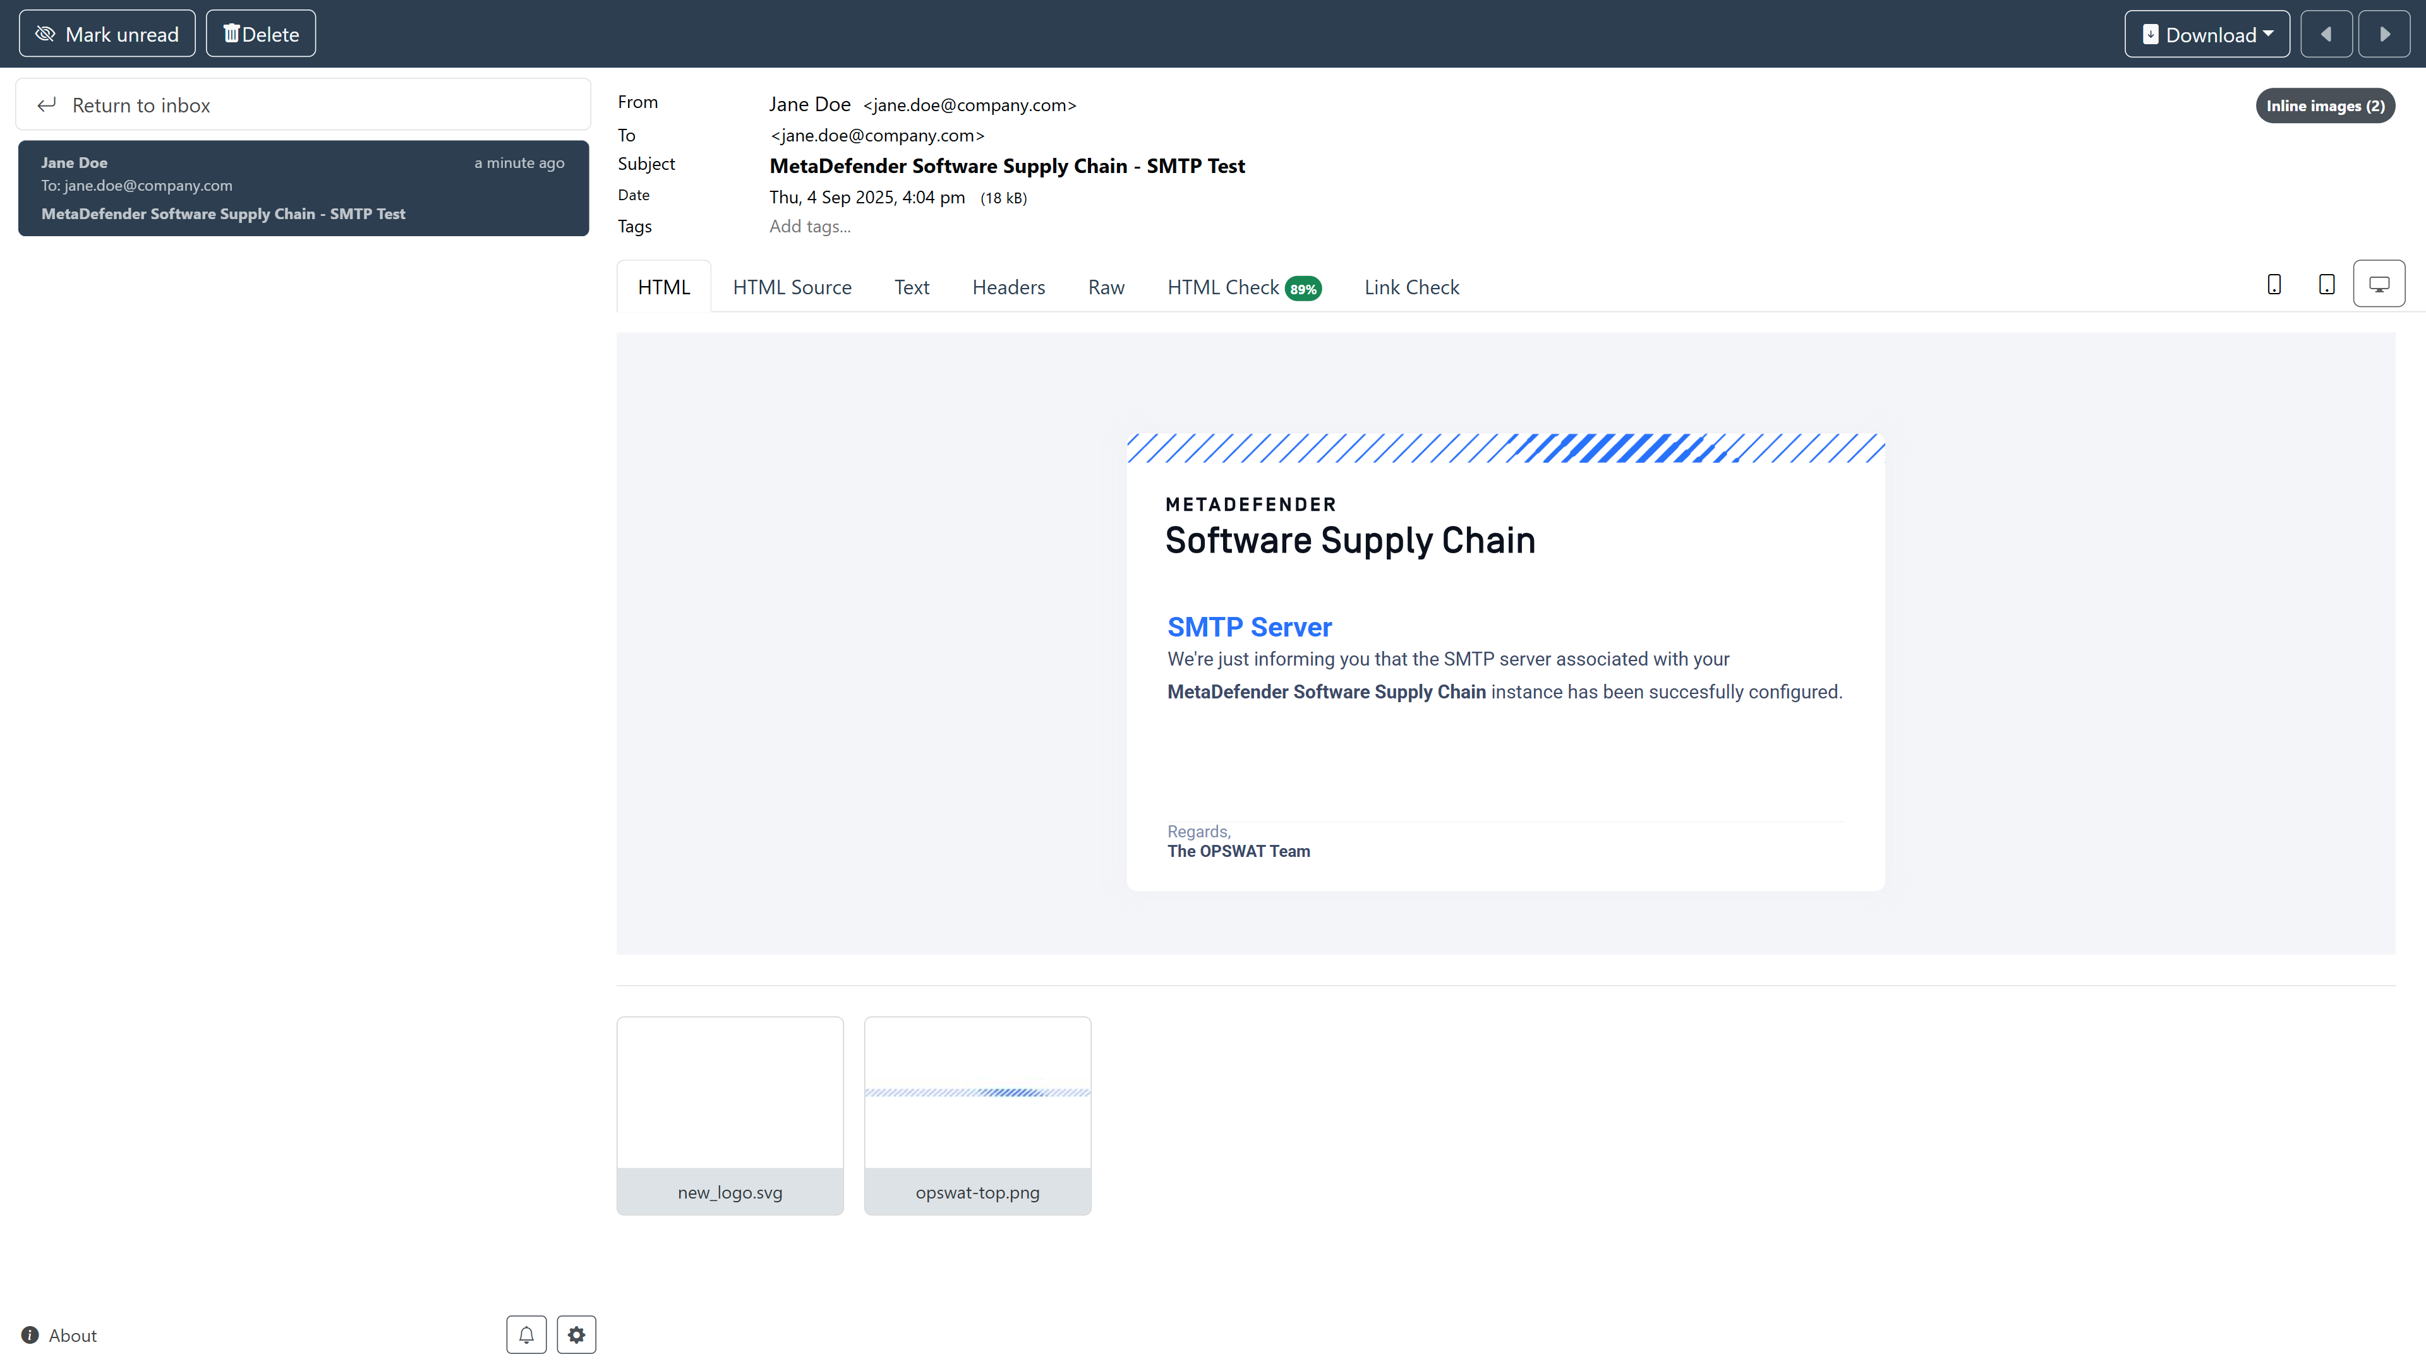This screenshot has height=1364, width=2426.
Task: Switch to tablet preview size
Action: 2326,284
